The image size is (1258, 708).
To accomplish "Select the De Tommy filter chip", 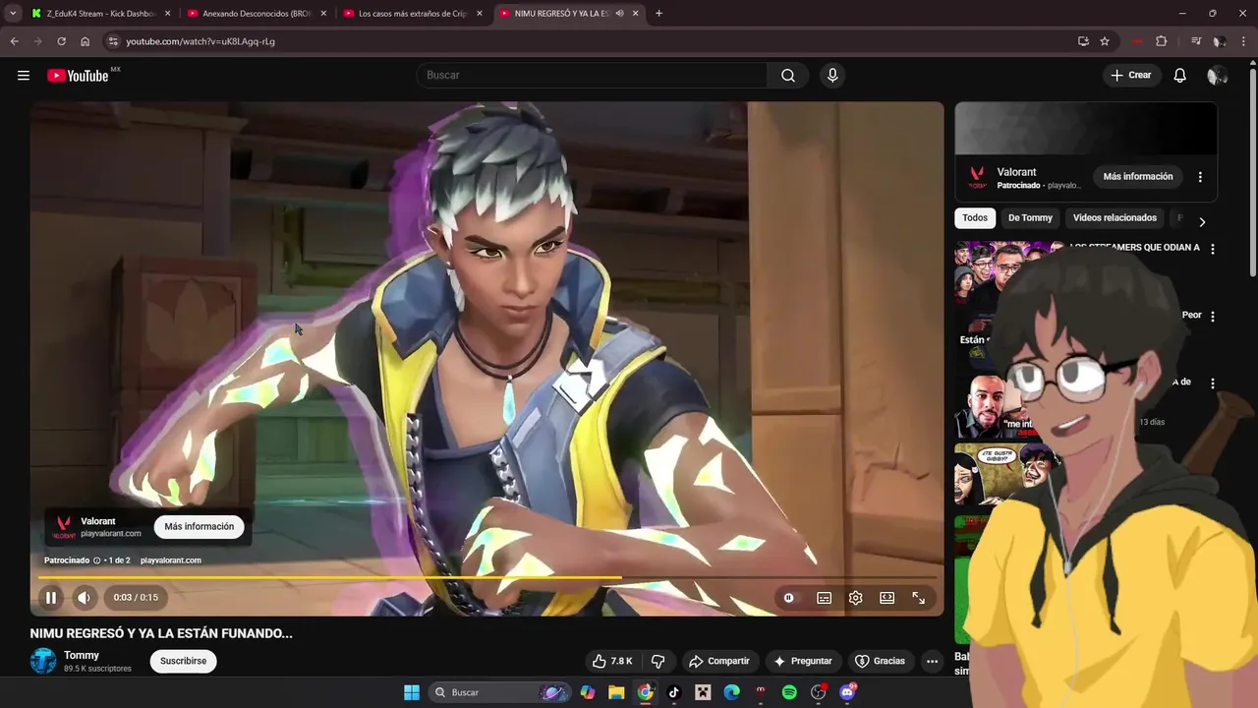I will click(x=1030, y=218).
